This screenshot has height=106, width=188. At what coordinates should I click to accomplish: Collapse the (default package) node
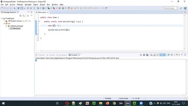tap(6, 26)
